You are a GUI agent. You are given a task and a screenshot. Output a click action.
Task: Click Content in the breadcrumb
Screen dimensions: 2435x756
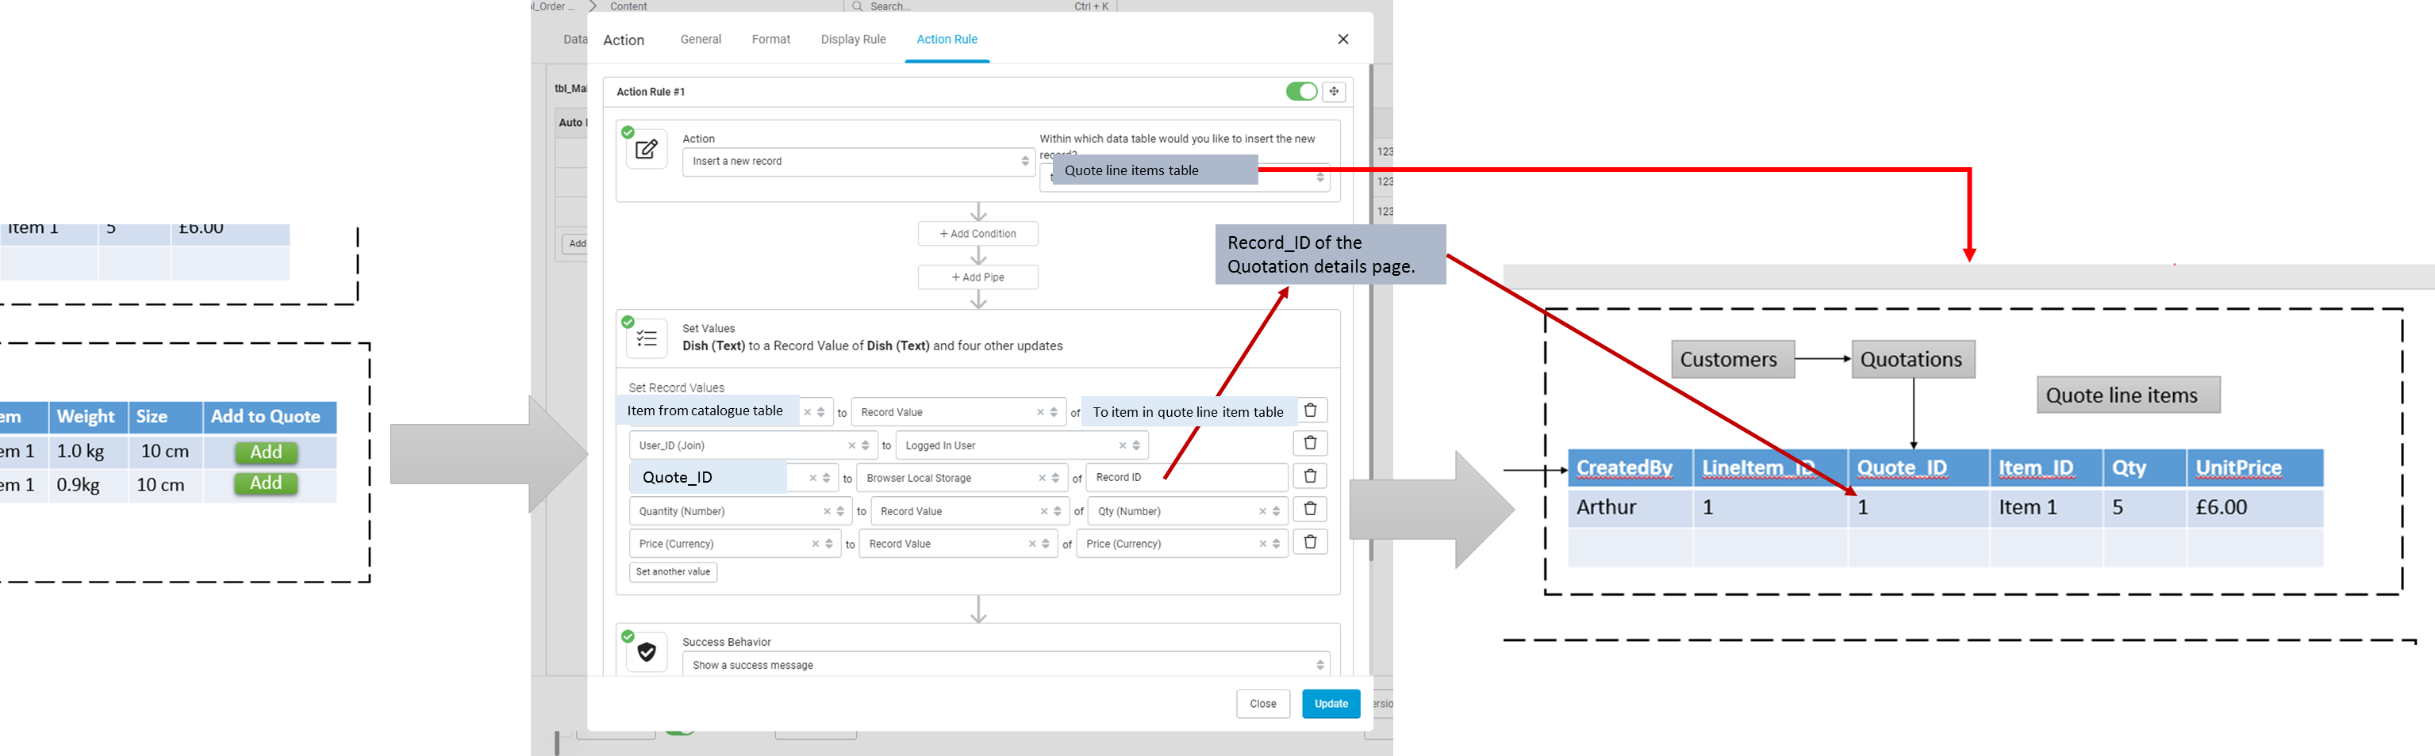tap(628, 6)
